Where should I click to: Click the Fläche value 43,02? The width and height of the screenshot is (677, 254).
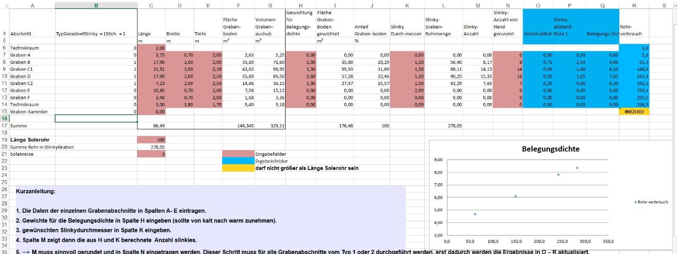click(x=238, y=69)
